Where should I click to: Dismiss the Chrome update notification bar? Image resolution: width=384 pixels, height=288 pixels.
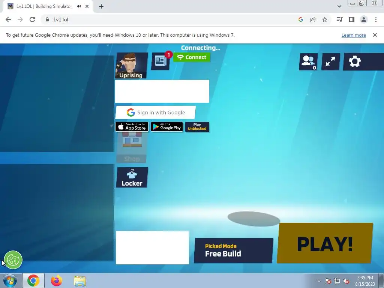click(x=375, y=35)
